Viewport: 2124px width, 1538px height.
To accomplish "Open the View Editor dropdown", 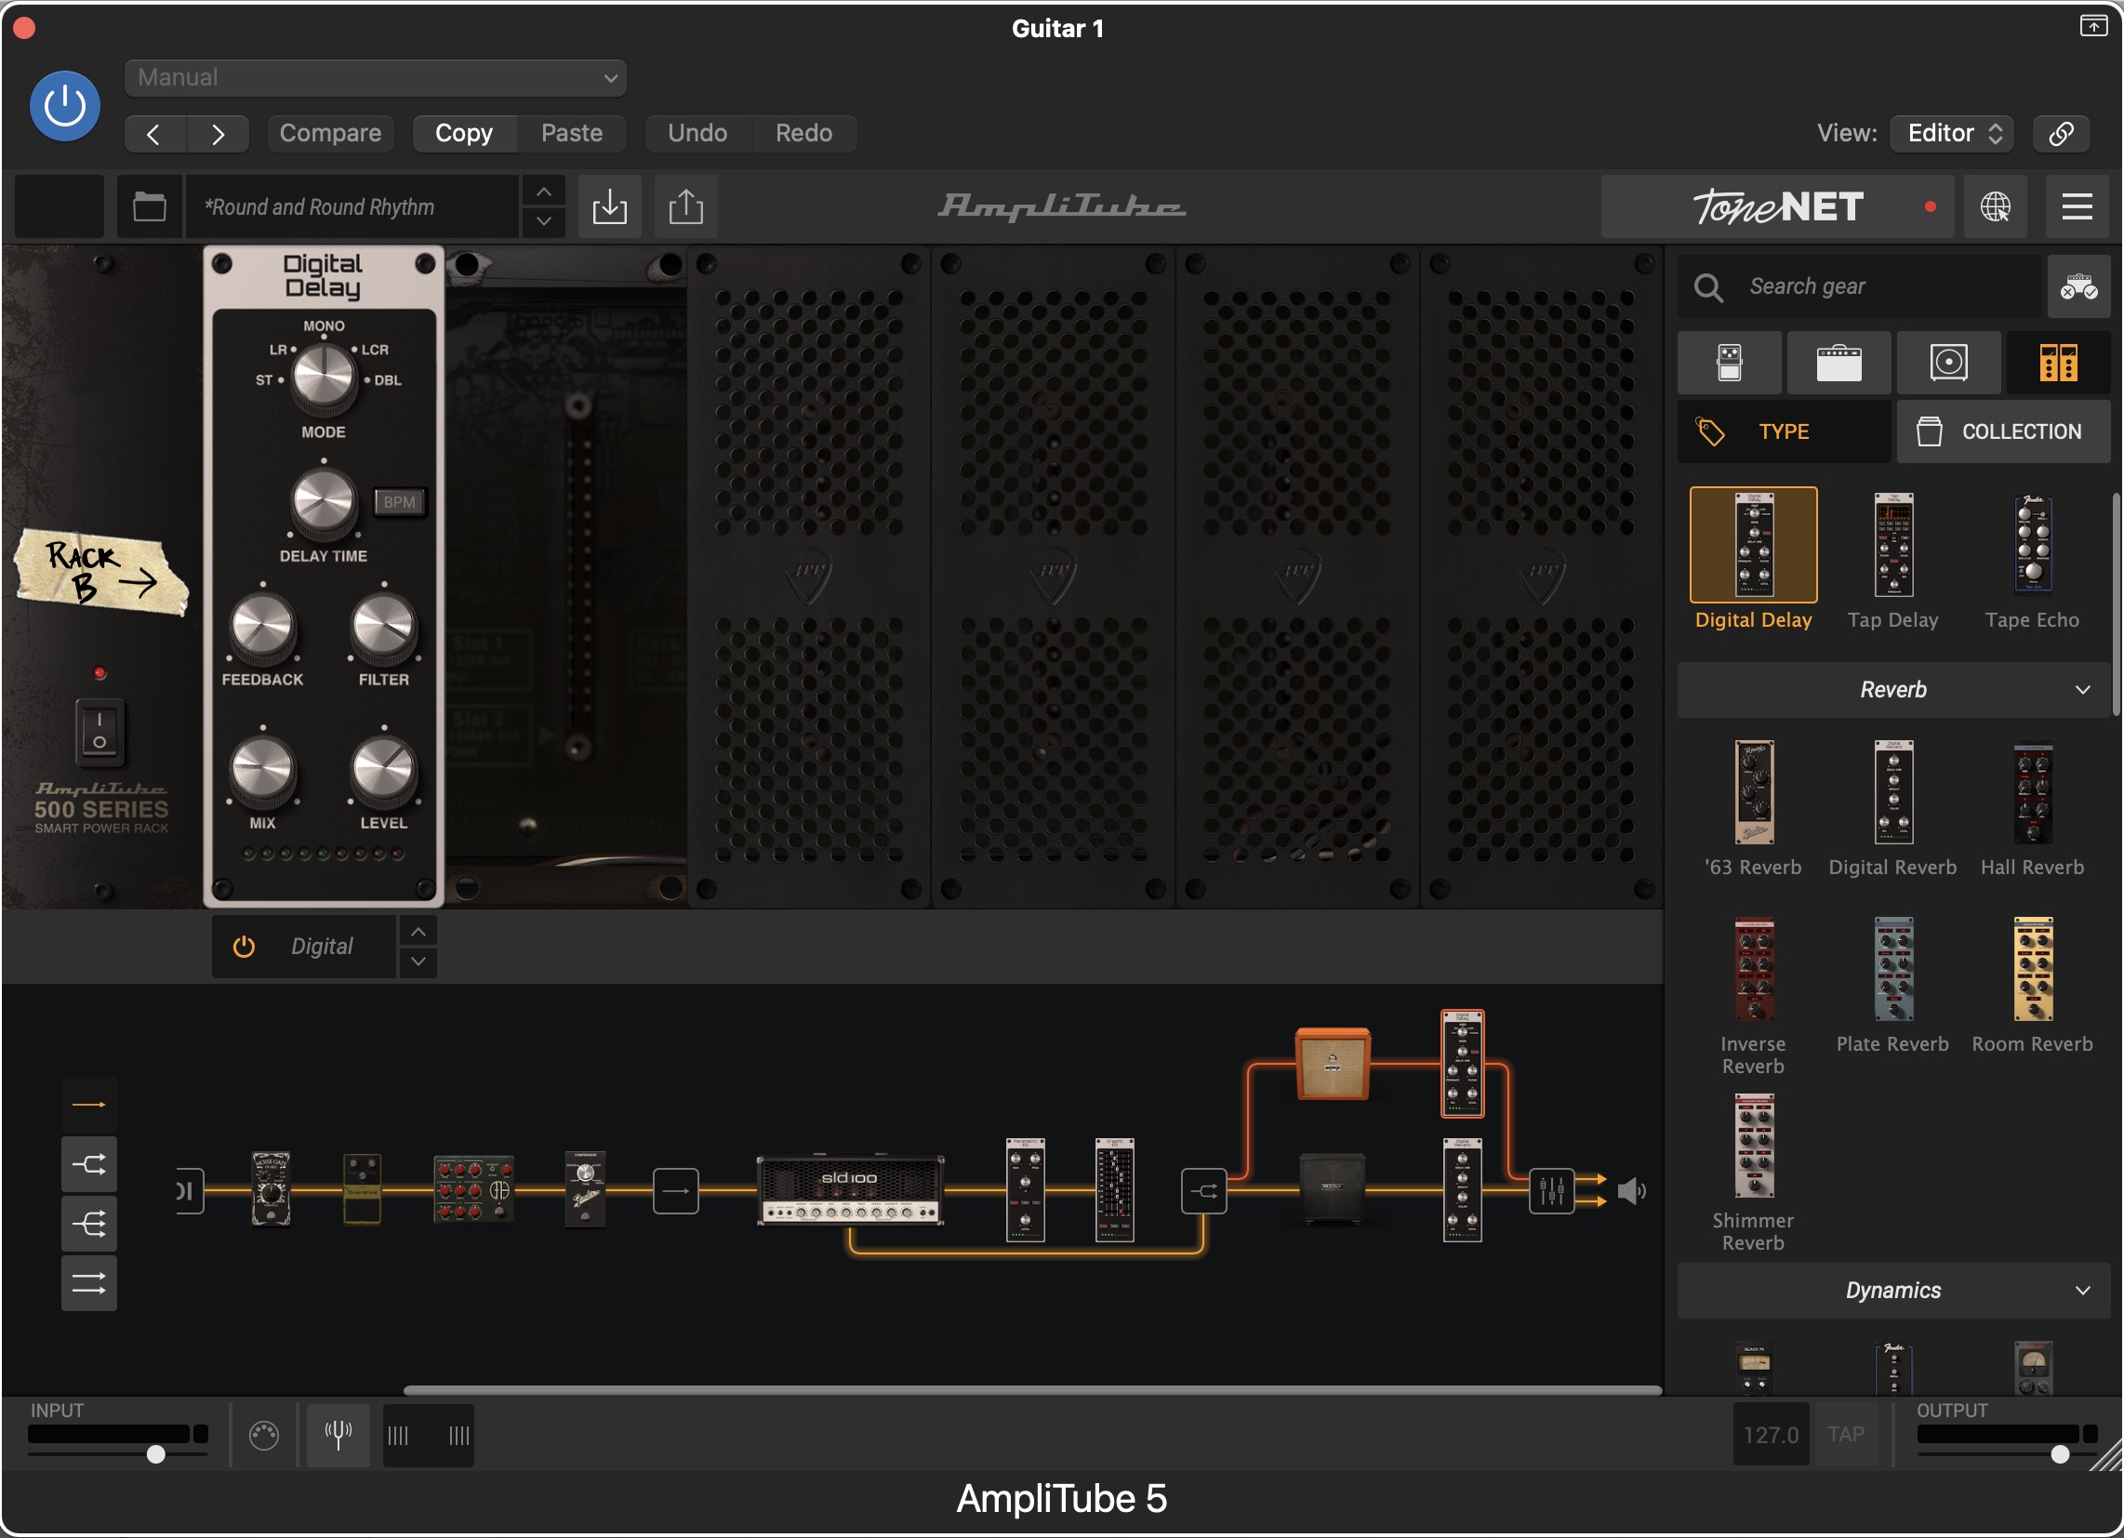I will pos(1951,134).
